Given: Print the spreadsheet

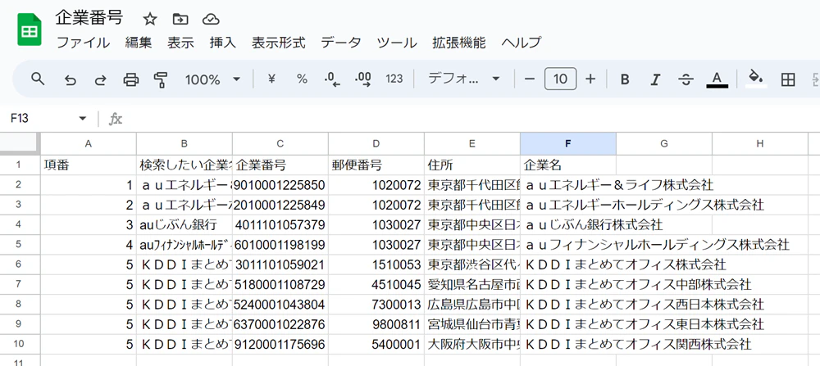Looking at the screenshot, I should (130, 79).
